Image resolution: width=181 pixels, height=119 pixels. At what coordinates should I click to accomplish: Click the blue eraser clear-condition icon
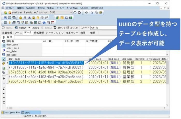click(x=4, y=50)
